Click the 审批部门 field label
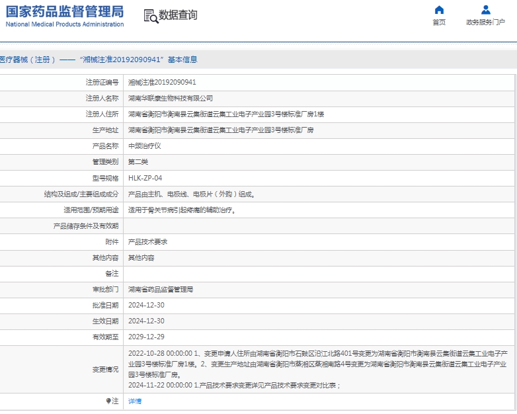Viewport: 517px width, 414px height. [105, 289]
